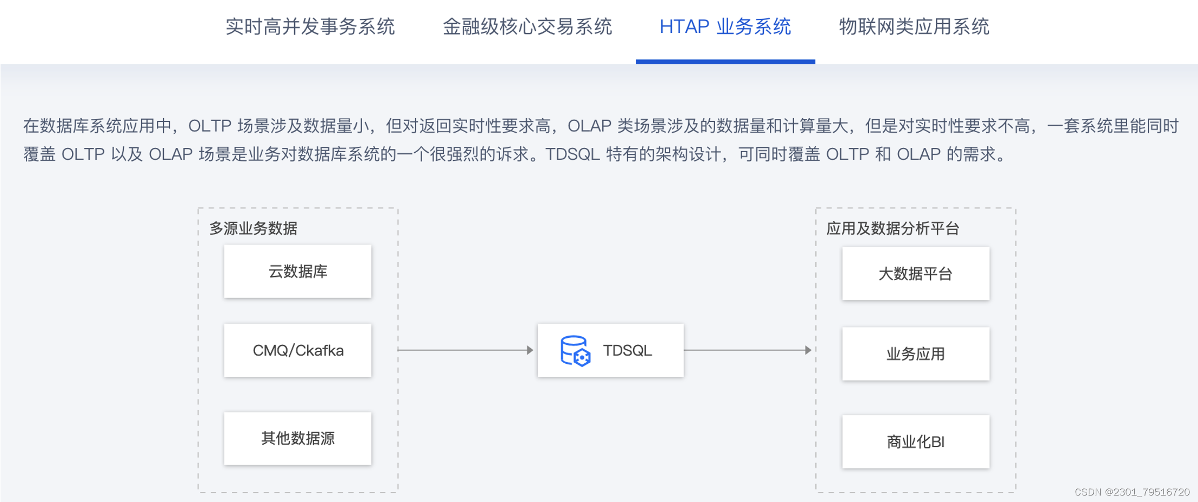This screenshot has height=502, width=1198.
Task: Click the TDSQL label text
Action: coord(627,351)
